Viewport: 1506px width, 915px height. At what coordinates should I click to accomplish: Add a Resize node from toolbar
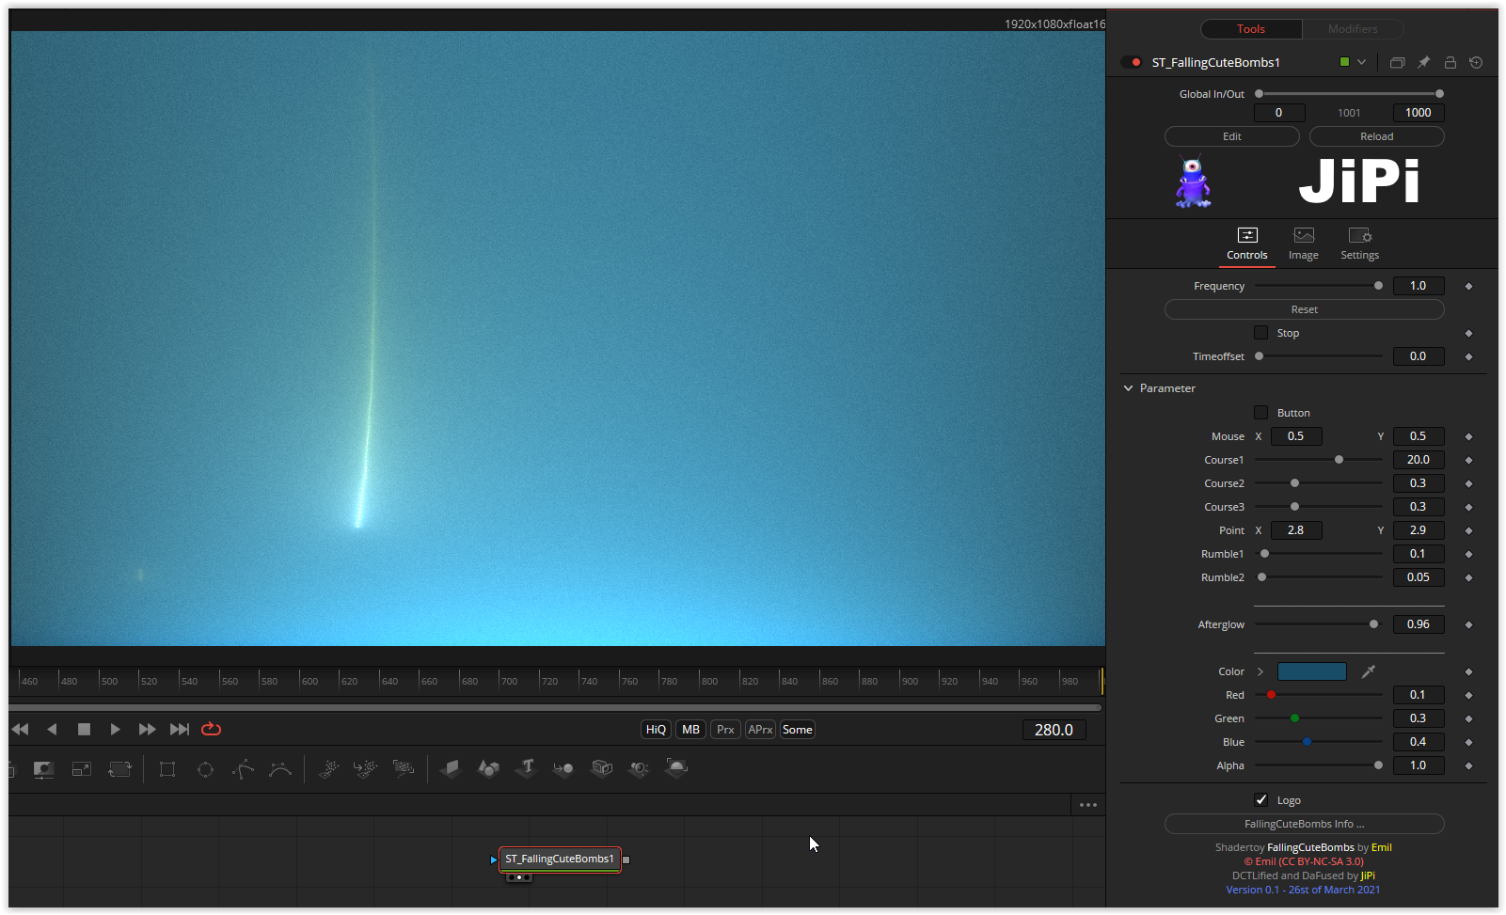tap(82, 769)
